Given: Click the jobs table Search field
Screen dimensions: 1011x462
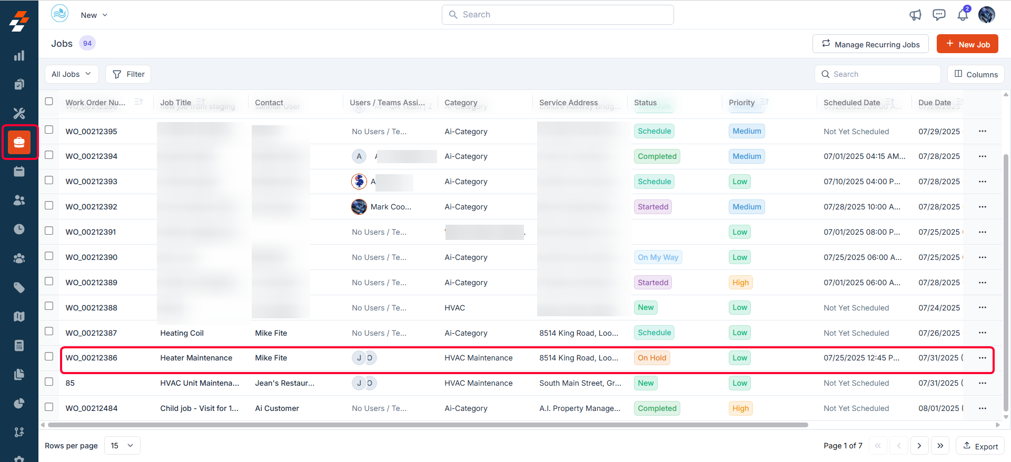Looking at the screenshot, I should [878, 74].
